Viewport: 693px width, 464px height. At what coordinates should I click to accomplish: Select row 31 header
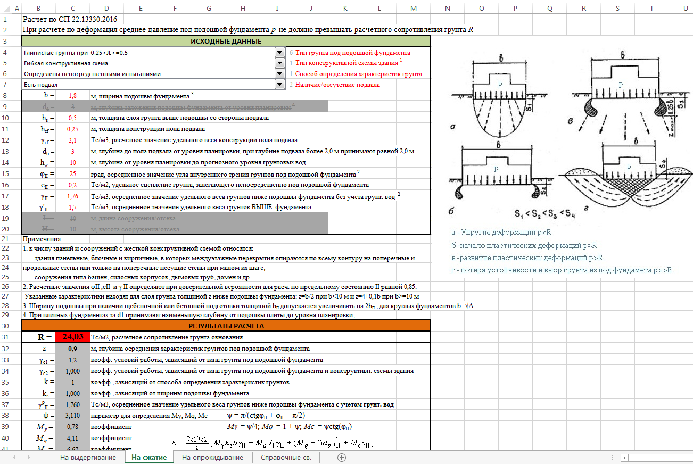(x=5, y=336)
